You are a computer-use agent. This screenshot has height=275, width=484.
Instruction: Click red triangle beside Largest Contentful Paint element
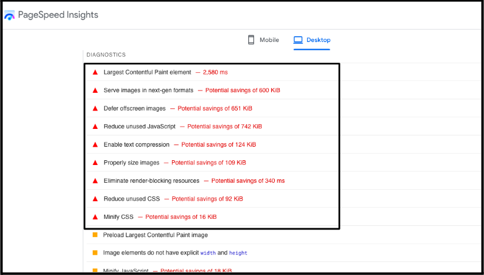click(x=95, y=72)
